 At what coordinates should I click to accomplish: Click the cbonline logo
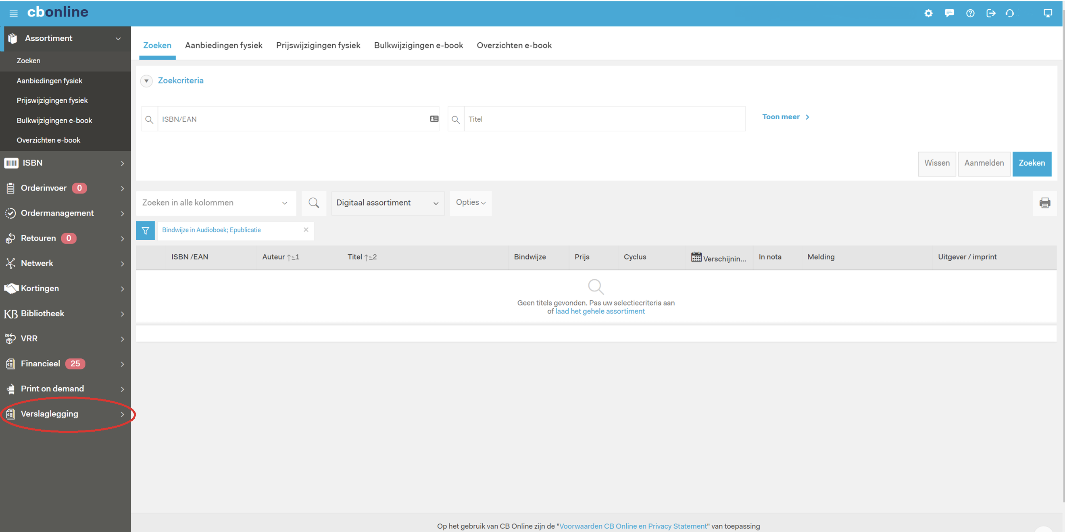pos(58,12)
